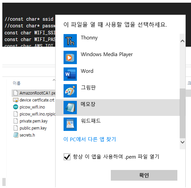Click the private.pem.key file icon
This screenshot has height=188, width=191.
pyautogui.click(x=16, y=121)
